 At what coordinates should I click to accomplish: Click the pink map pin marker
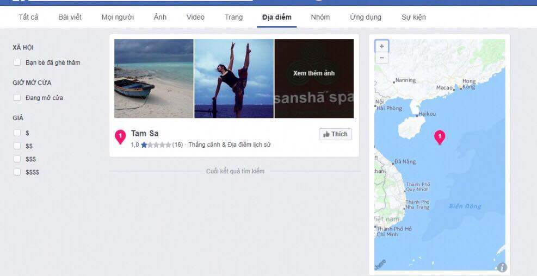click(x=440, y=137)
